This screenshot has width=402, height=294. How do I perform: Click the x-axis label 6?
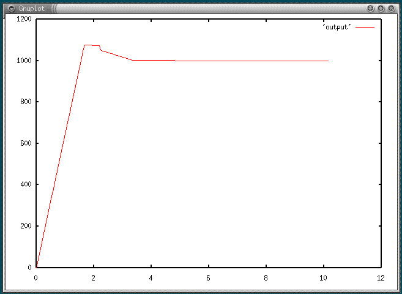pos(208,278)
